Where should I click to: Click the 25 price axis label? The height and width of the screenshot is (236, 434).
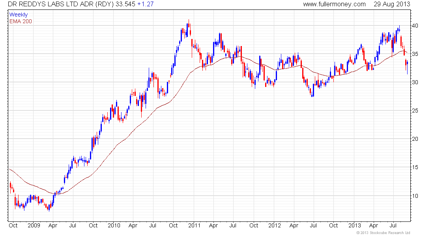point(415,111)
